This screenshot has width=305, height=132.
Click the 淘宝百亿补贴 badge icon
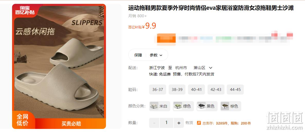[x=25, y=10]
